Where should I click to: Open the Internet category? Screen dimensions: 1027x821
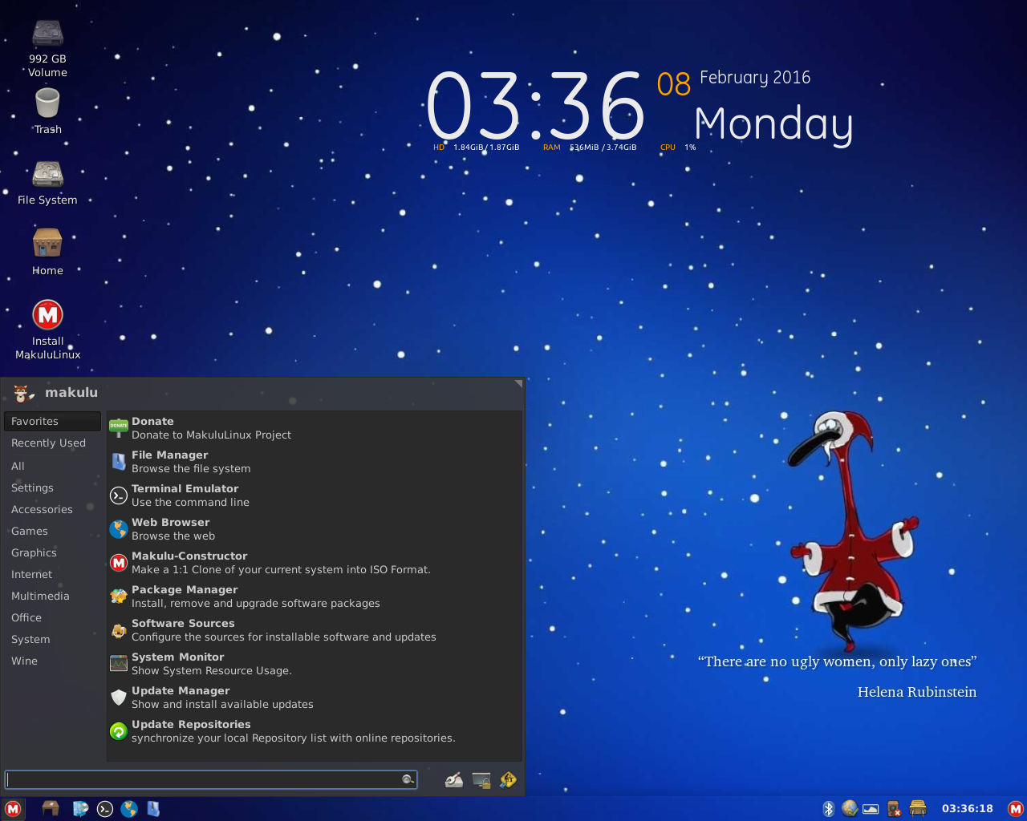[x=52, y=574]
